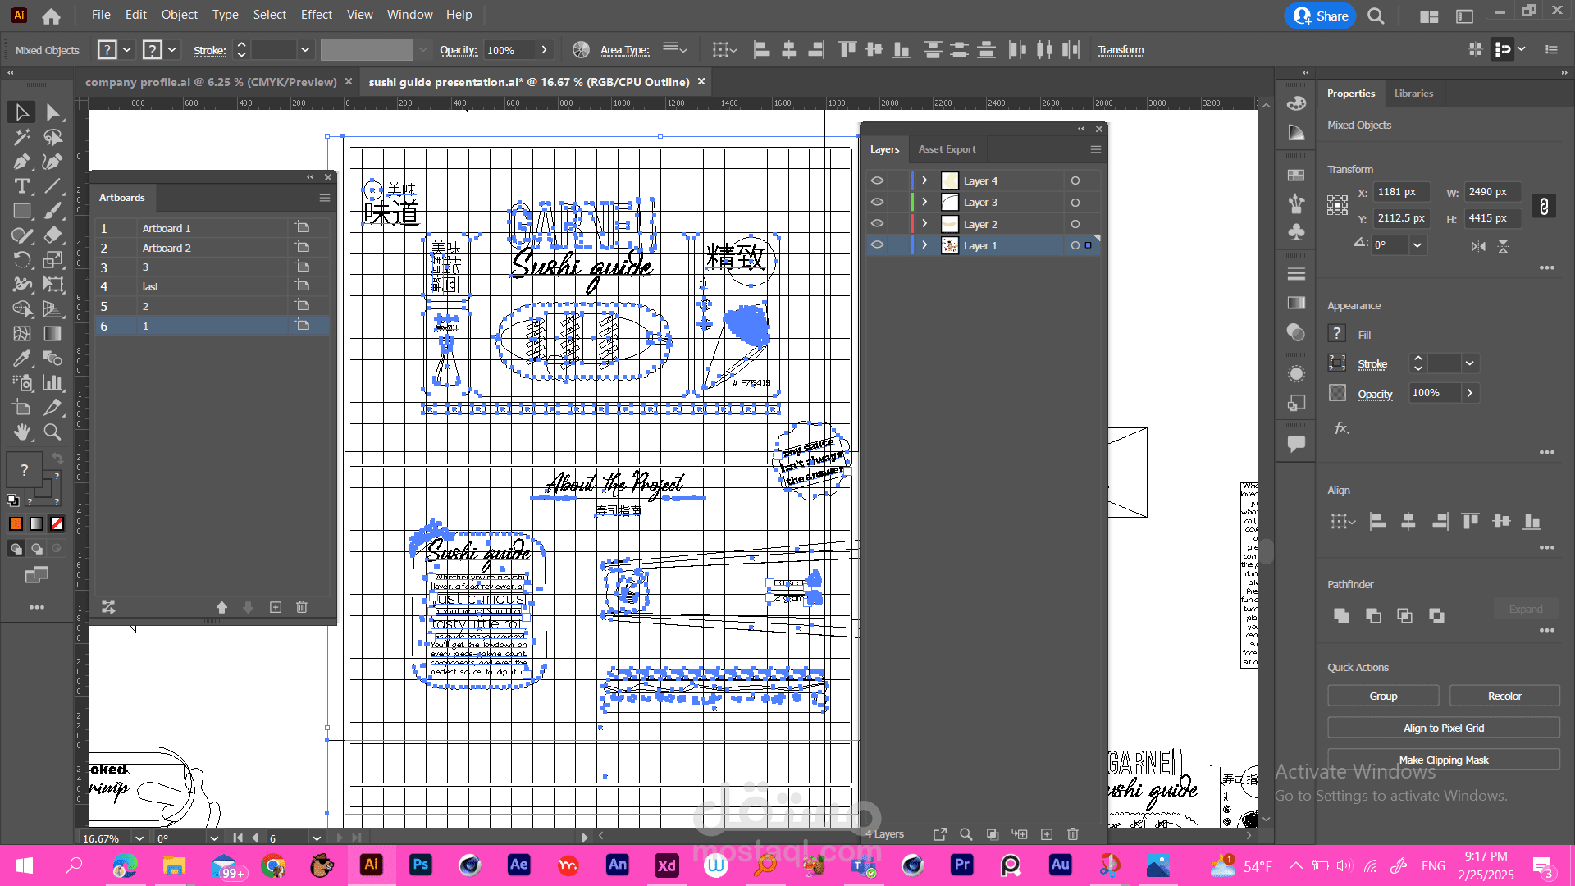Switch paint mode to None

click(57, 523)
